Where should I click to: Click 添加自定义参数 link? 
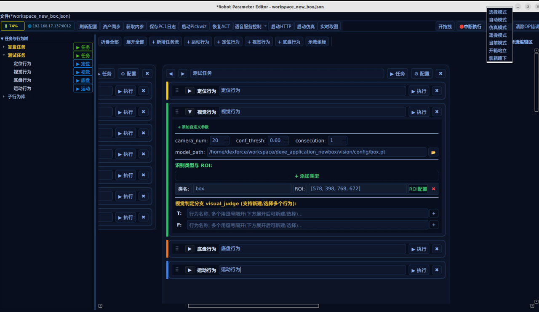193,127
